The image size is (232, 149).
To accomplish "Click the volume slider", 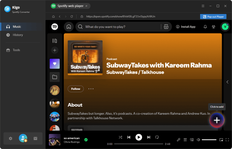I will [209, 140].
